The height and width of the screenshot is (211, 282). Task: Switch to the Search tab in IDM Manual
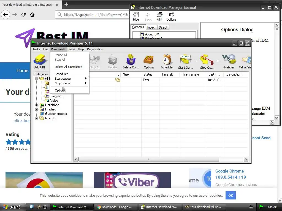164,27
